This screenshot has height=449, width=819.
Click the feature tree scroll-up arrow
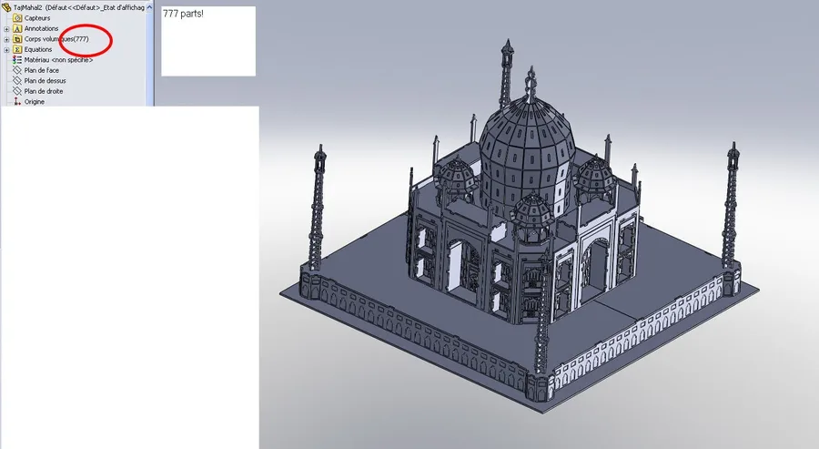tap(149, 7)
